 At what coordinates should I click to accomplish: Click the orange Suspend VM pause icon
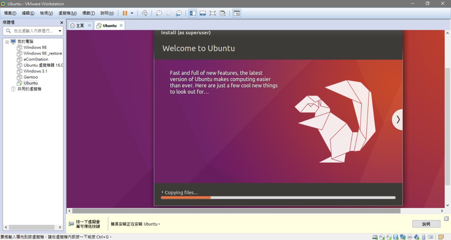tap(125, 13)
